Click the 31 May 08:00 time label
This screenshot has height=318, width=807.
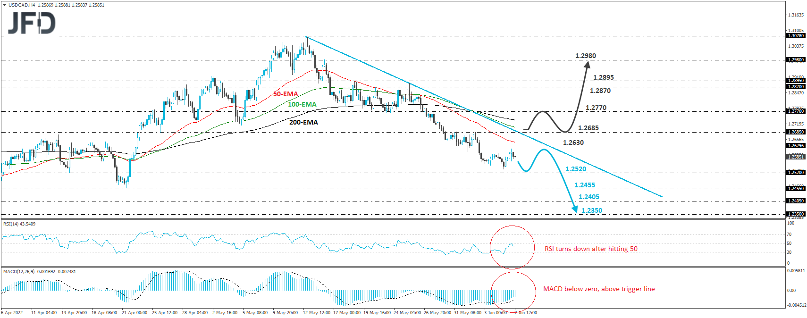pos(468,312)
